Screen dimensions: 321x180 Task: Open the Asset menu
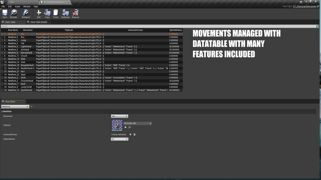[x=18, y=6]
